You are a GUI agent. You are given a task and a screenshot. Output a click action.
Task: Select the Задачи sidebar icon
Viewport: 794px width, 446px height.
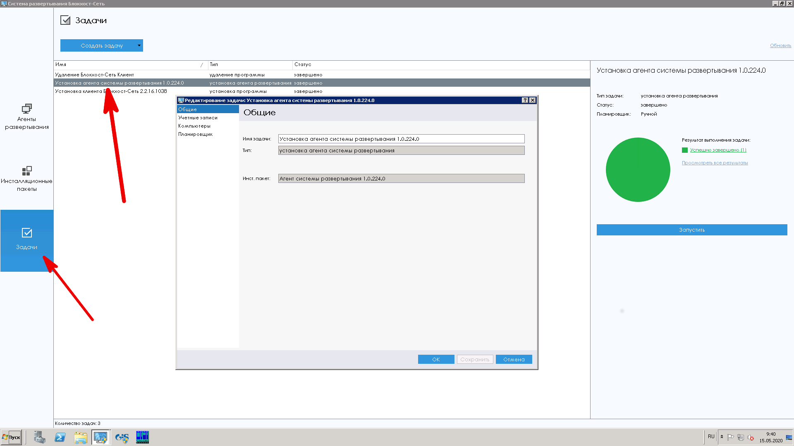coord(26,233)
